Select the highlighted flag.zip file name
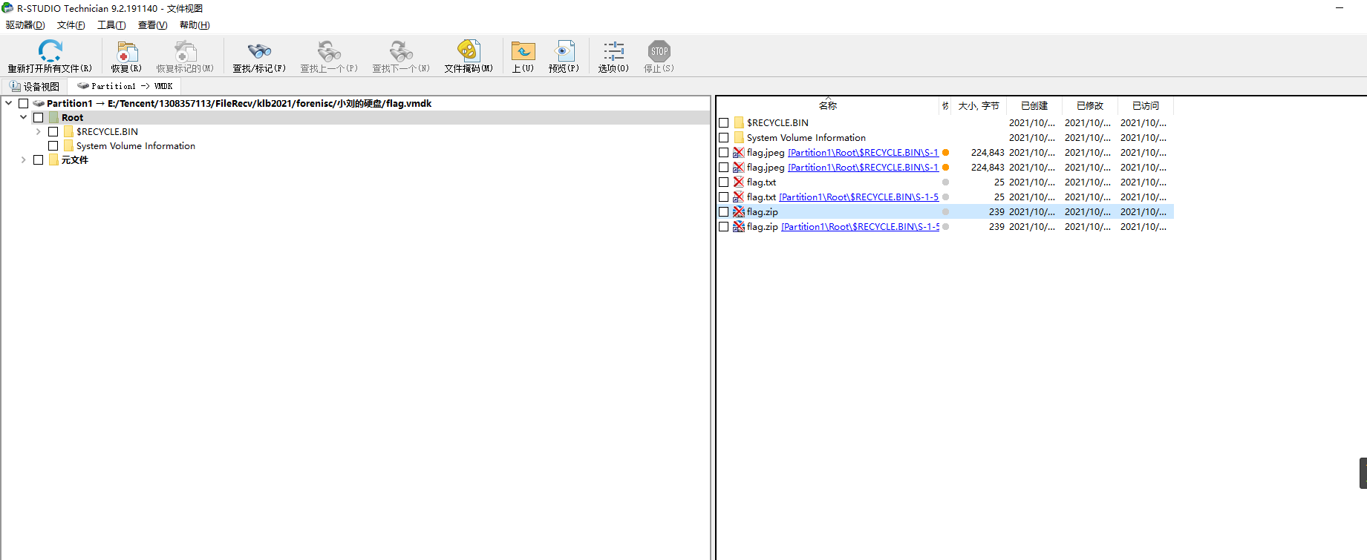This screenshot has width=1367, height=560. point(763,212)
